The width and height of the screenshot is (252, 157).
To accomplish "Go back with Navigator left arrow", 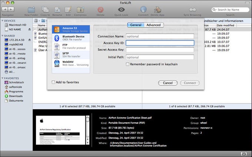I will click(x=5, y=10).
